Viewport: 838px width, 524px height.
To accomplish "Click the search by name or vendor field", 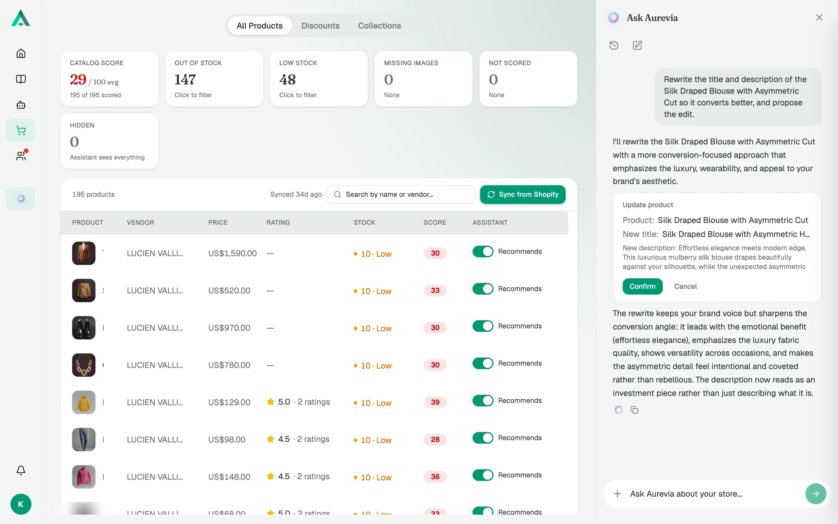I will tap(401, 194).
